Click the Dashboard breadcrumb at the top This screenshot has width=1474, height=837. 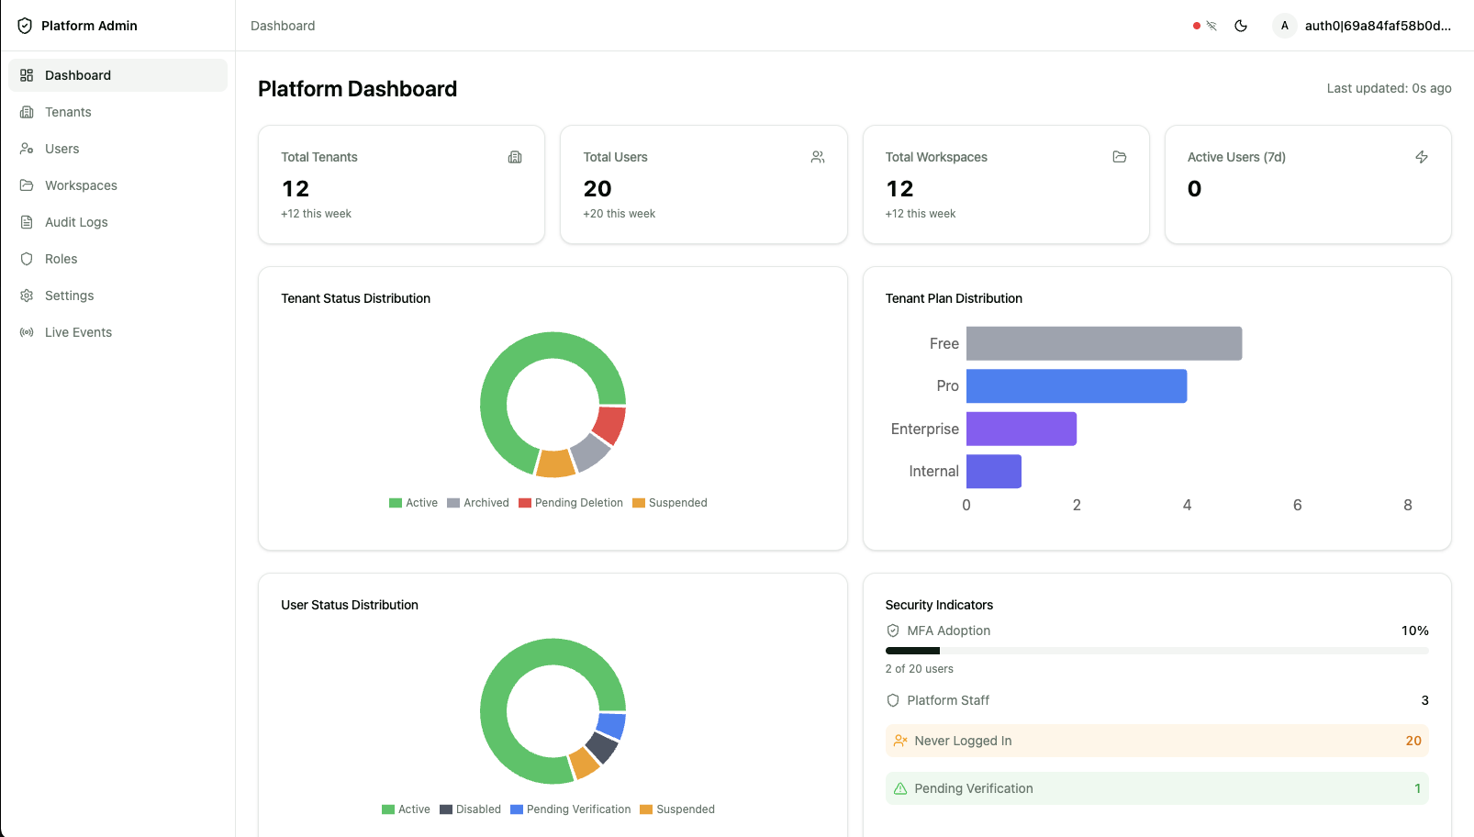pos(282,25)
